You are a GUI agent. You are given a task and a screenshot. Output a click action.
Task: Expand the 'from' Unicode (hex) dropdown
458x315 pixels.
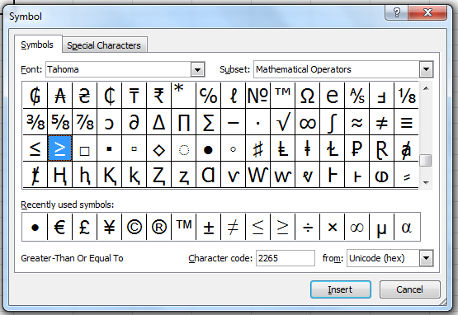coord(426,258)
